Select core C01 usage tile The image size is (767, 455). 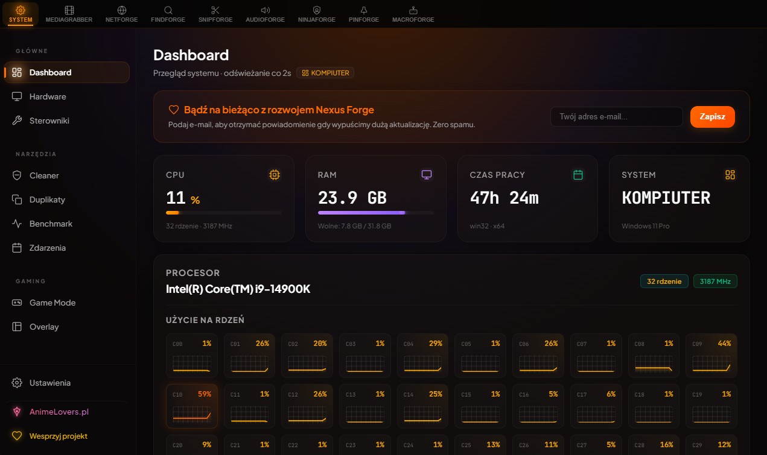tap(249, 356)
